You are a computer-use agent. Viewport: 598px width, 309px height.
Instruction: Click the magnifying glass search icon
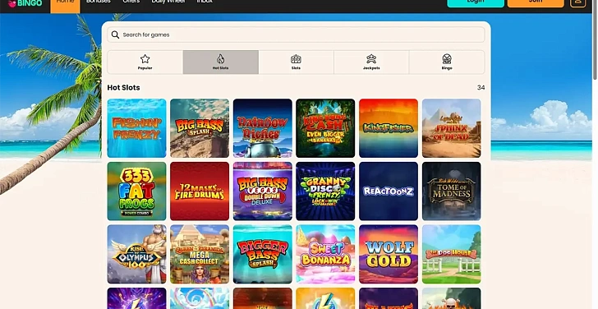115,35
